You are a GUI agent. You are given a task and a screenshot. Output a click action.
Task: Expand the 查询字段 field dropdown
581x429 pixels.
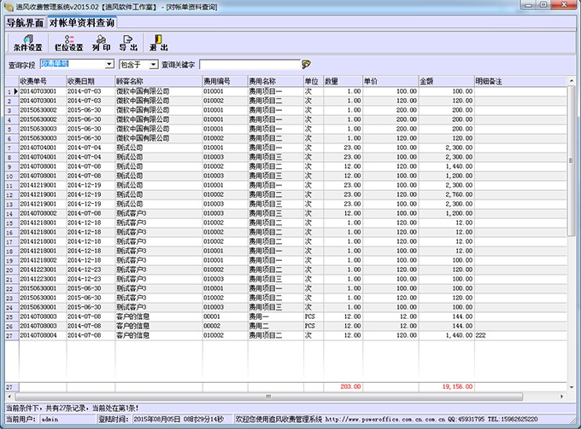[109, 64]
